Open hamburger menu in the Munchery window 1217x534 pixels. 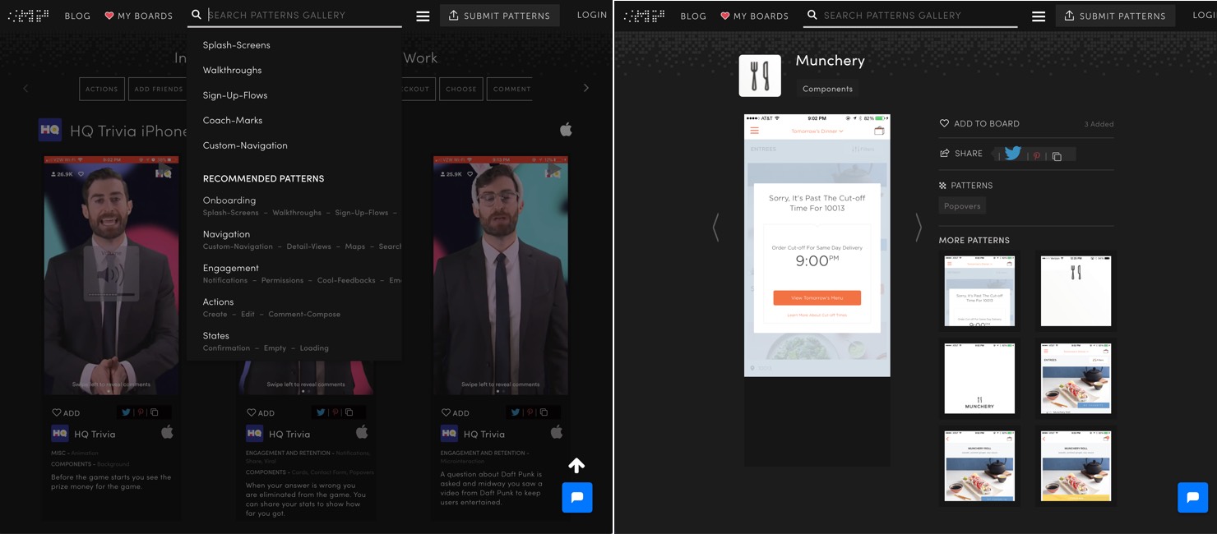coord(1039,16)
